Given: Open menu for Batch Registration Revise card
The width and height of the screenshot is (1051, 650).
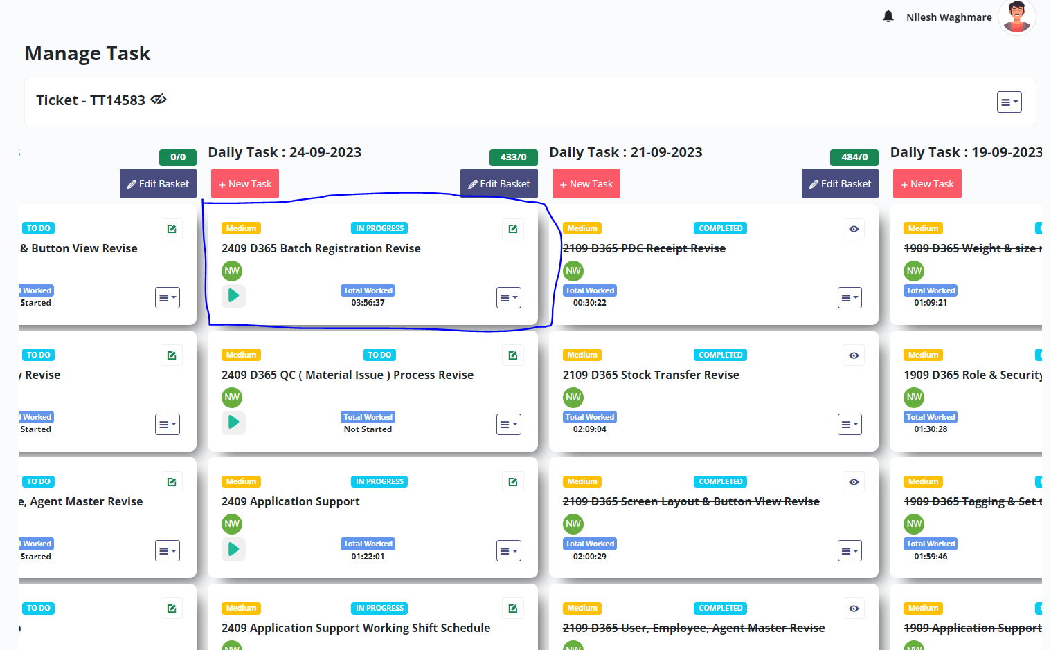Looking at the screenshot, I should coord(509,298).
